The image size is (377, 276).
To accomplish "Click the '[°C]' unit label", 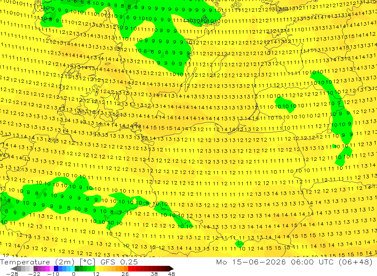I will point(87,262).
